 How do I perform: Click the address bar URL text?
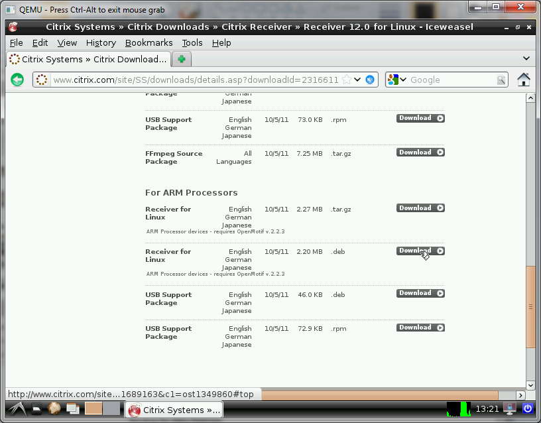196,80
